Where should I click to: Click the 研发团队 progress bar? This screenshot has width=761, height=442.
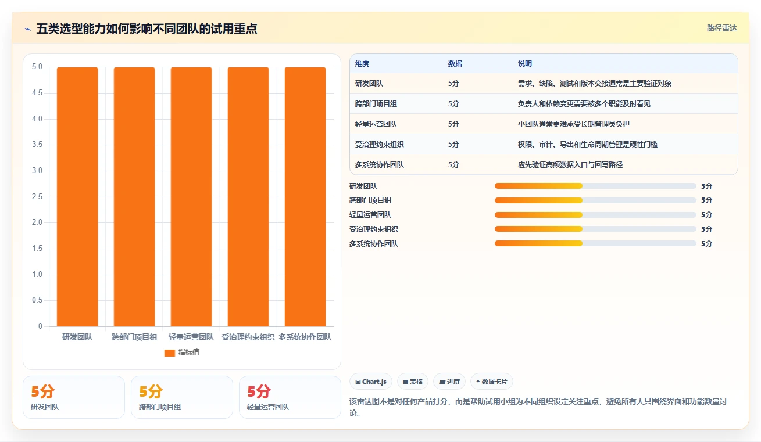[x=595, y=186]
